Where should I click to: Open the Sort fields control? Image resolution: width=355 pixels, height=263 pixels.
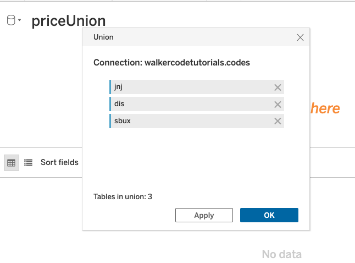point(59,162)
